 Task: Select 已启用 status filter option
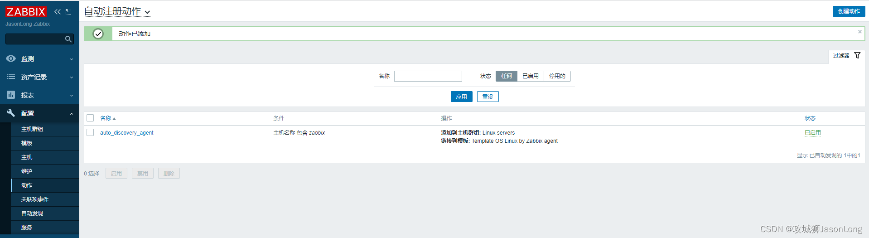[x=531, y=76]
